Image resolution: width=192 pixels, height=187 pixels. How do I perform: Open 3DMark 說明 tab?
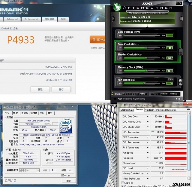63,19
